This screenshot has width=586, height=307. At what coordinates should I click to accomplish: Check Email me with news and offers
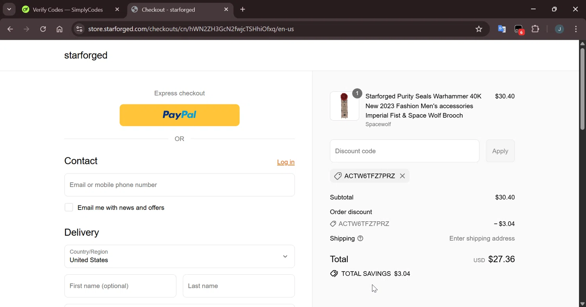(x=69, y=208)
